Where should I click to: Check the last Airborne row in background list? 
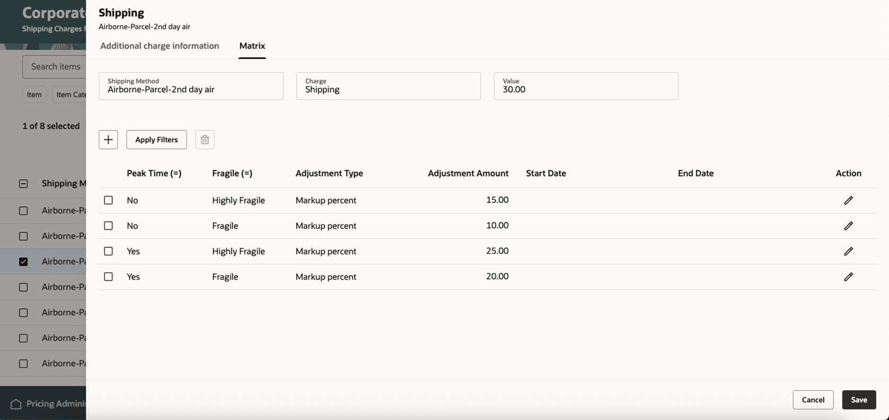tap(23, 364)
